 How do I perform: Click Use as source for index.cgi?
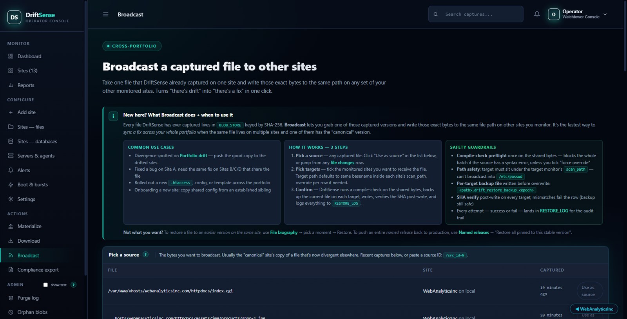click(x=589, y=291)
